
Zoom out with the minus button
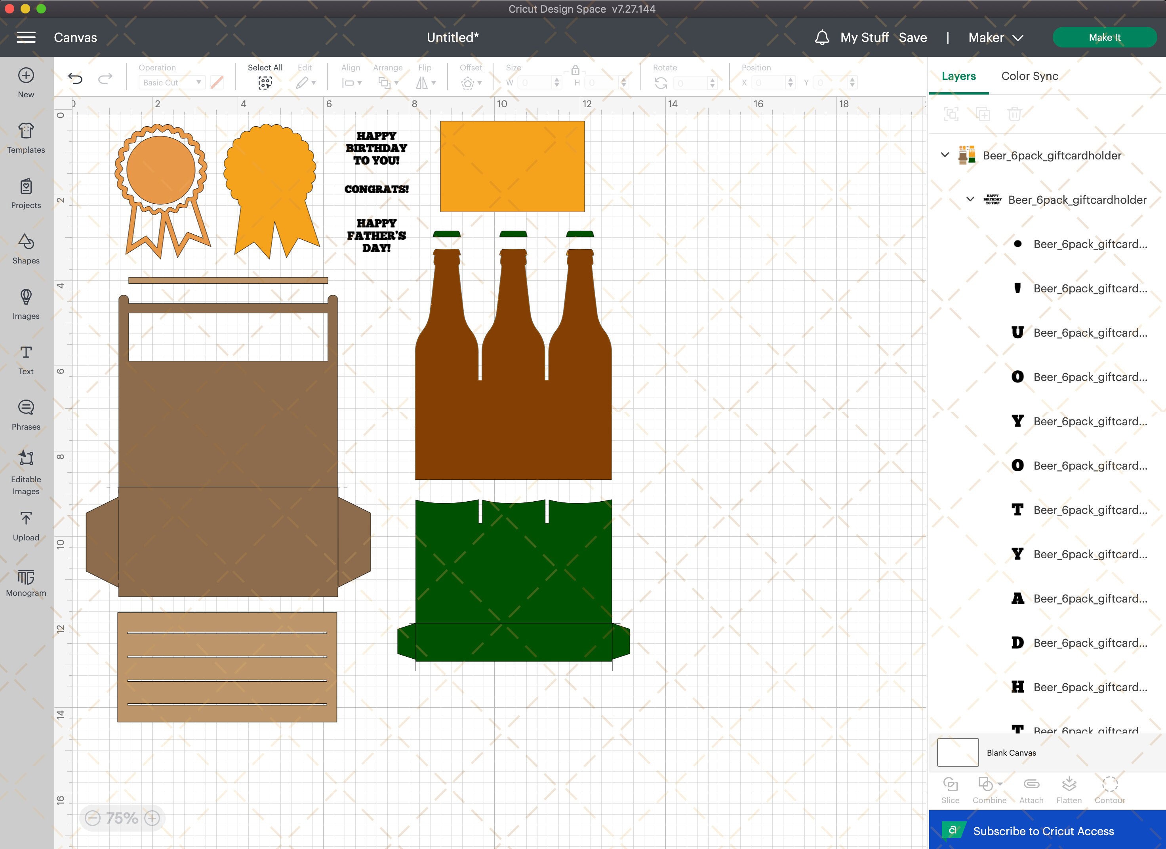[x=93, y=818]
